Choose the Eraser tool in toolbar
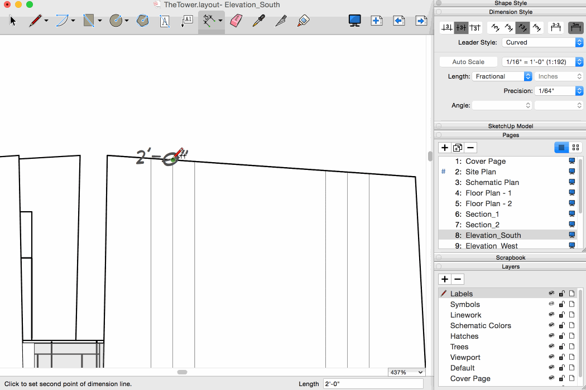The width and height of the screenshot is (586, 390). click(x=236, y=21)
